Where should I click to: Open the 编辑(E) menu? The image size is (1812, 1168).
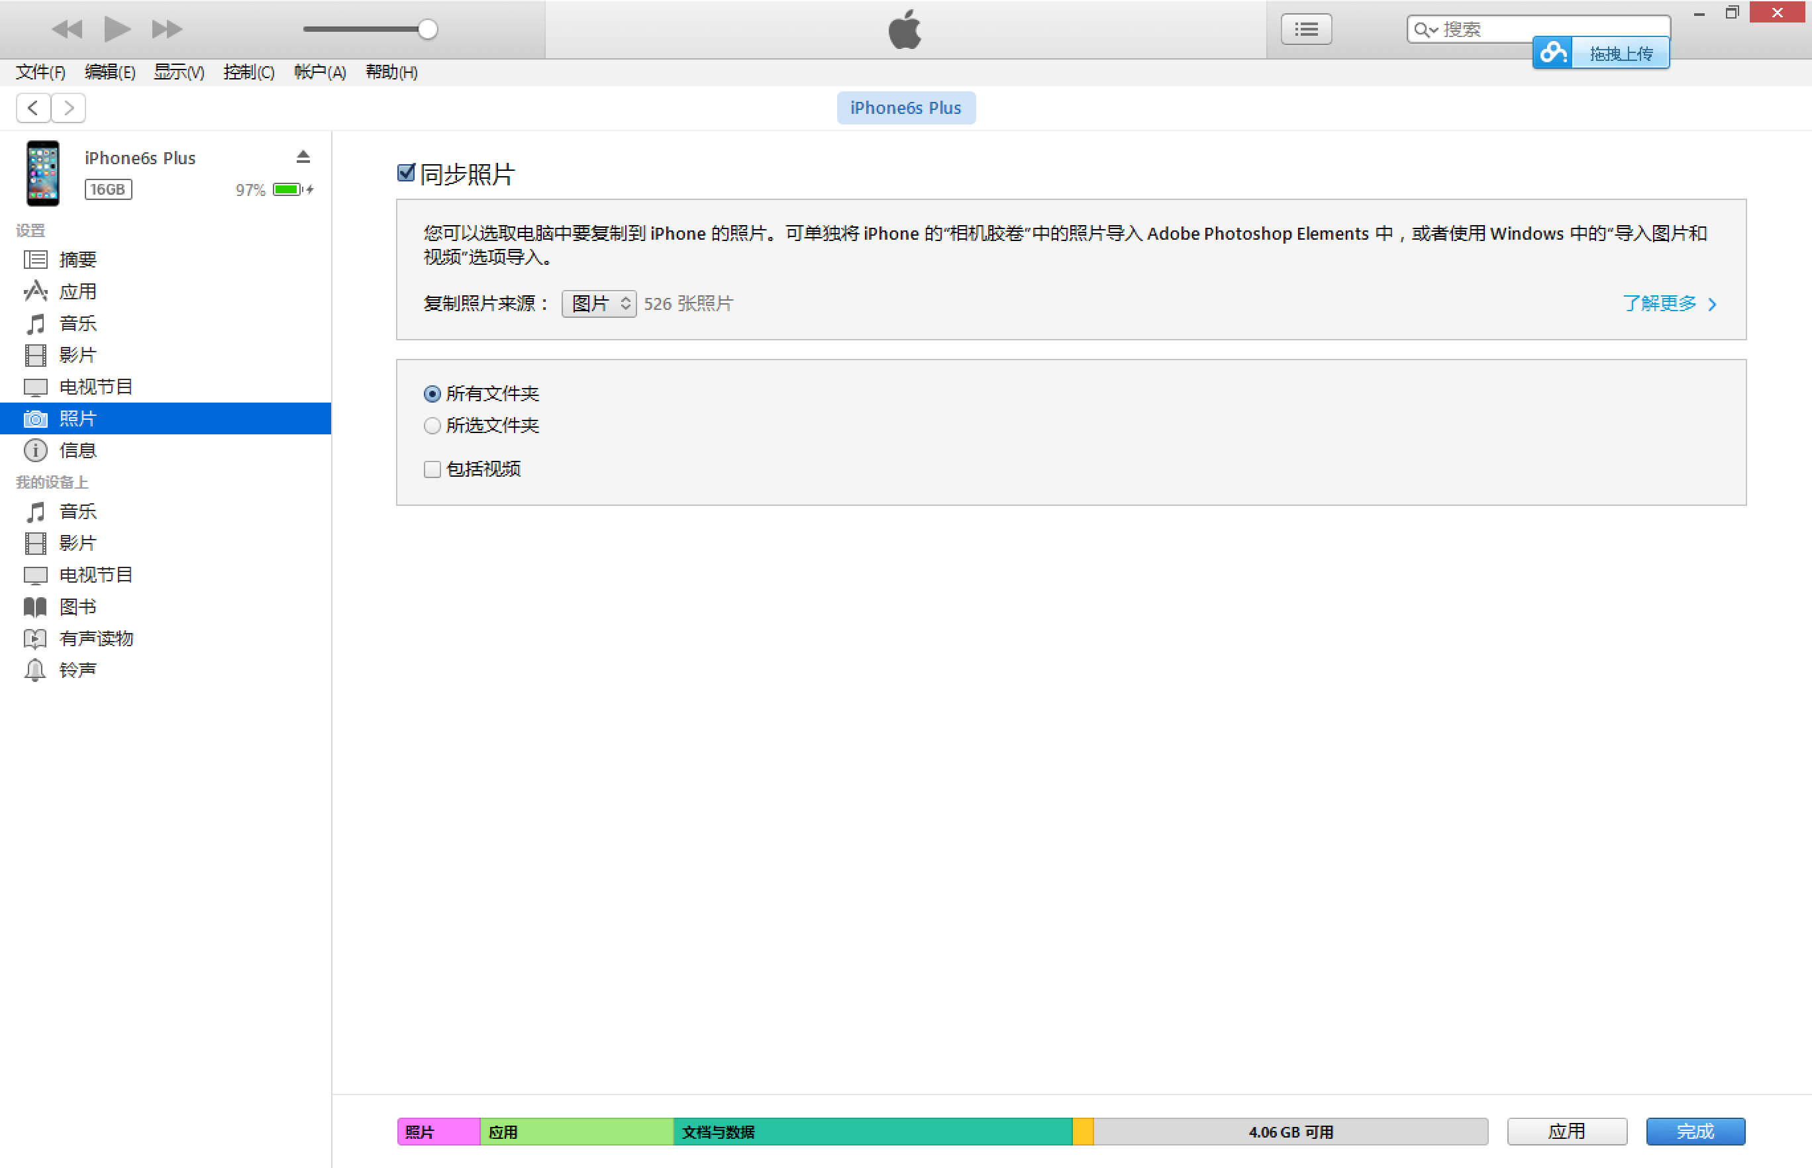(110, 72)
